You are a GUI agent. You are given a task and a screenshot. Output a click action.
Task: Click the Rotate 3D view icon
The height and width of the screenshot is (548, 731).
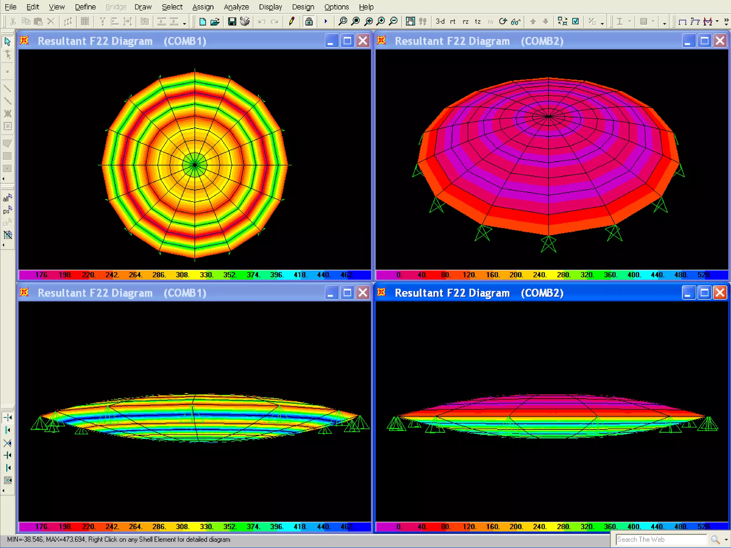pos(503,21)
